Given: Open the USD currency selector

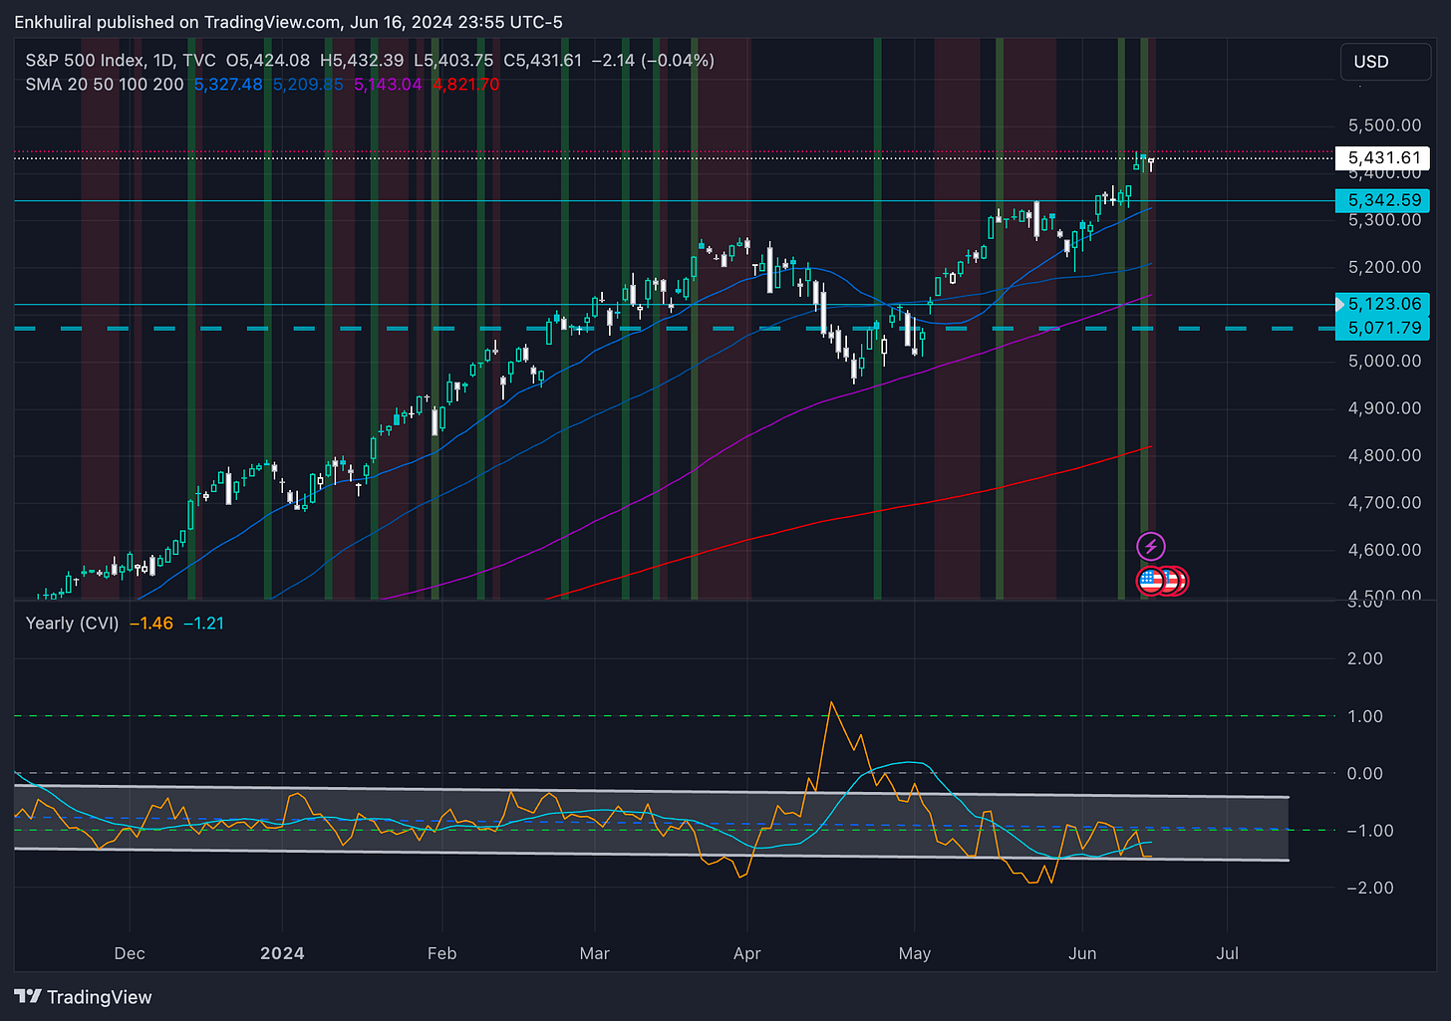Looking at the screenshot, I should coord(1386,62).
